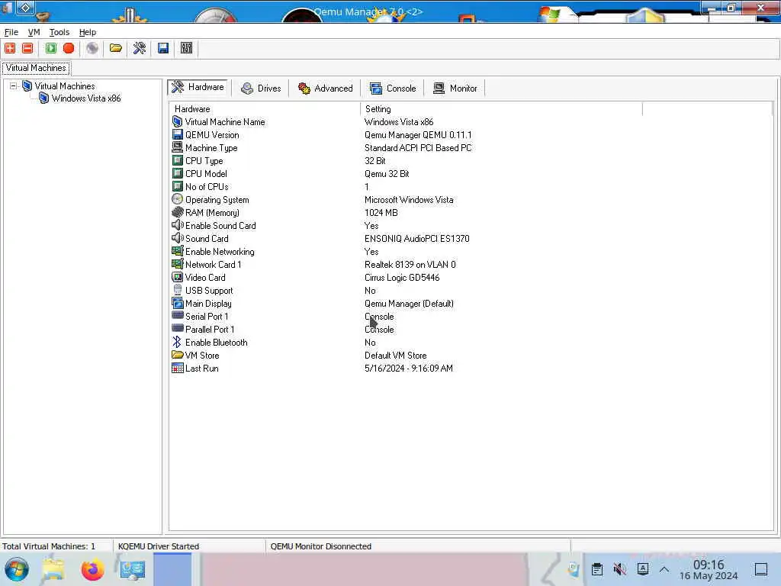Click the Enable Networking card icon

pyautogui.click(x=177, y=251)
